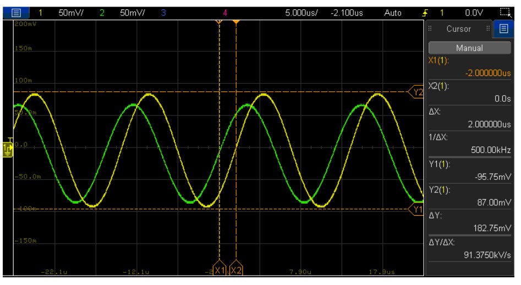Image resolution: width=521 pixels, height=285 pixels.
Task: Open the Auto trigger mode setting
Action: click(x=393, y=13)
